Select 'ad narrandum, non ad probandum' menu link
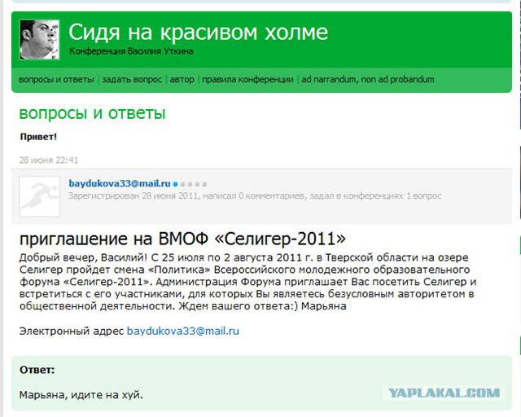 click(368, 80)
